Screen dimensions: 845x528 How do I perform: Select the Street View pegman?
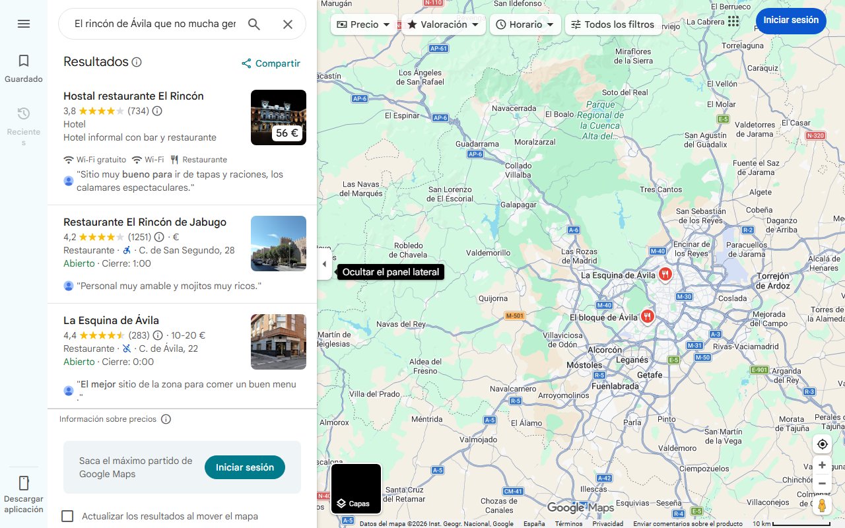click(x=822, y=506)
